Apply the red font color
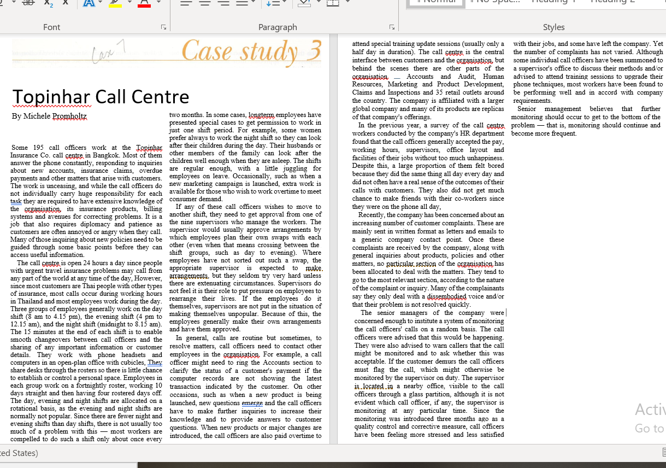This screenshot has width=666, height=468. (144, 3)
